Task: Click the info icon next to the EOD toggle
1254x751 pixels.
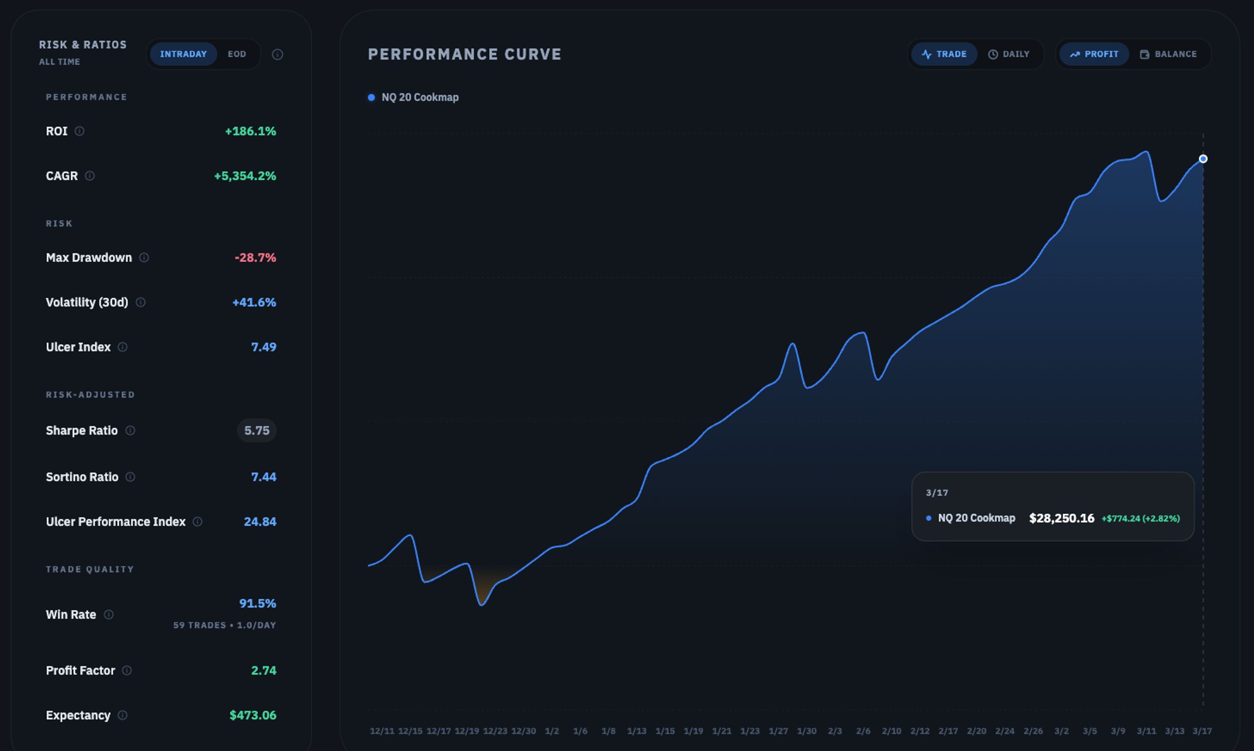Action: pos(278,54)
